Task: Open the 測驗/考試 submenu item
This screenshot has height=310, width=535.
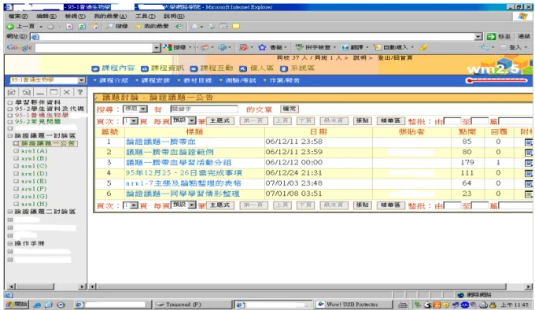Action: pyautogui.click(x=238, y=80)
